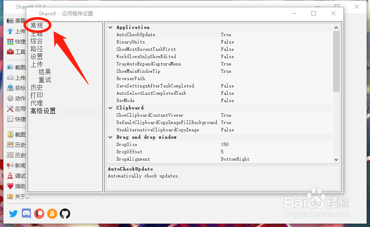Image resolution: width=370 pixels, height=227 pixels.
Task: Select the 代理 settings tab
Action: pos(37,103)
